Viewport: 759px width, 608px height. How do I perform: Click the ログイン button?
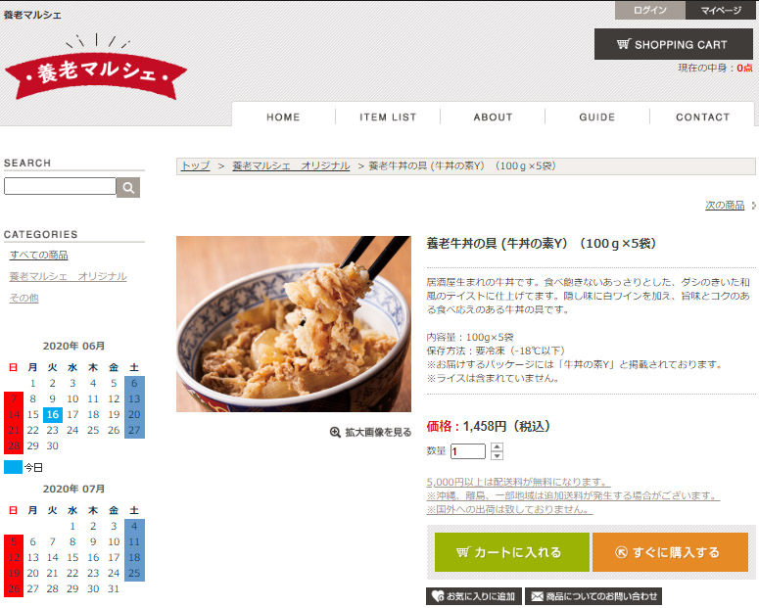[650, 10]
